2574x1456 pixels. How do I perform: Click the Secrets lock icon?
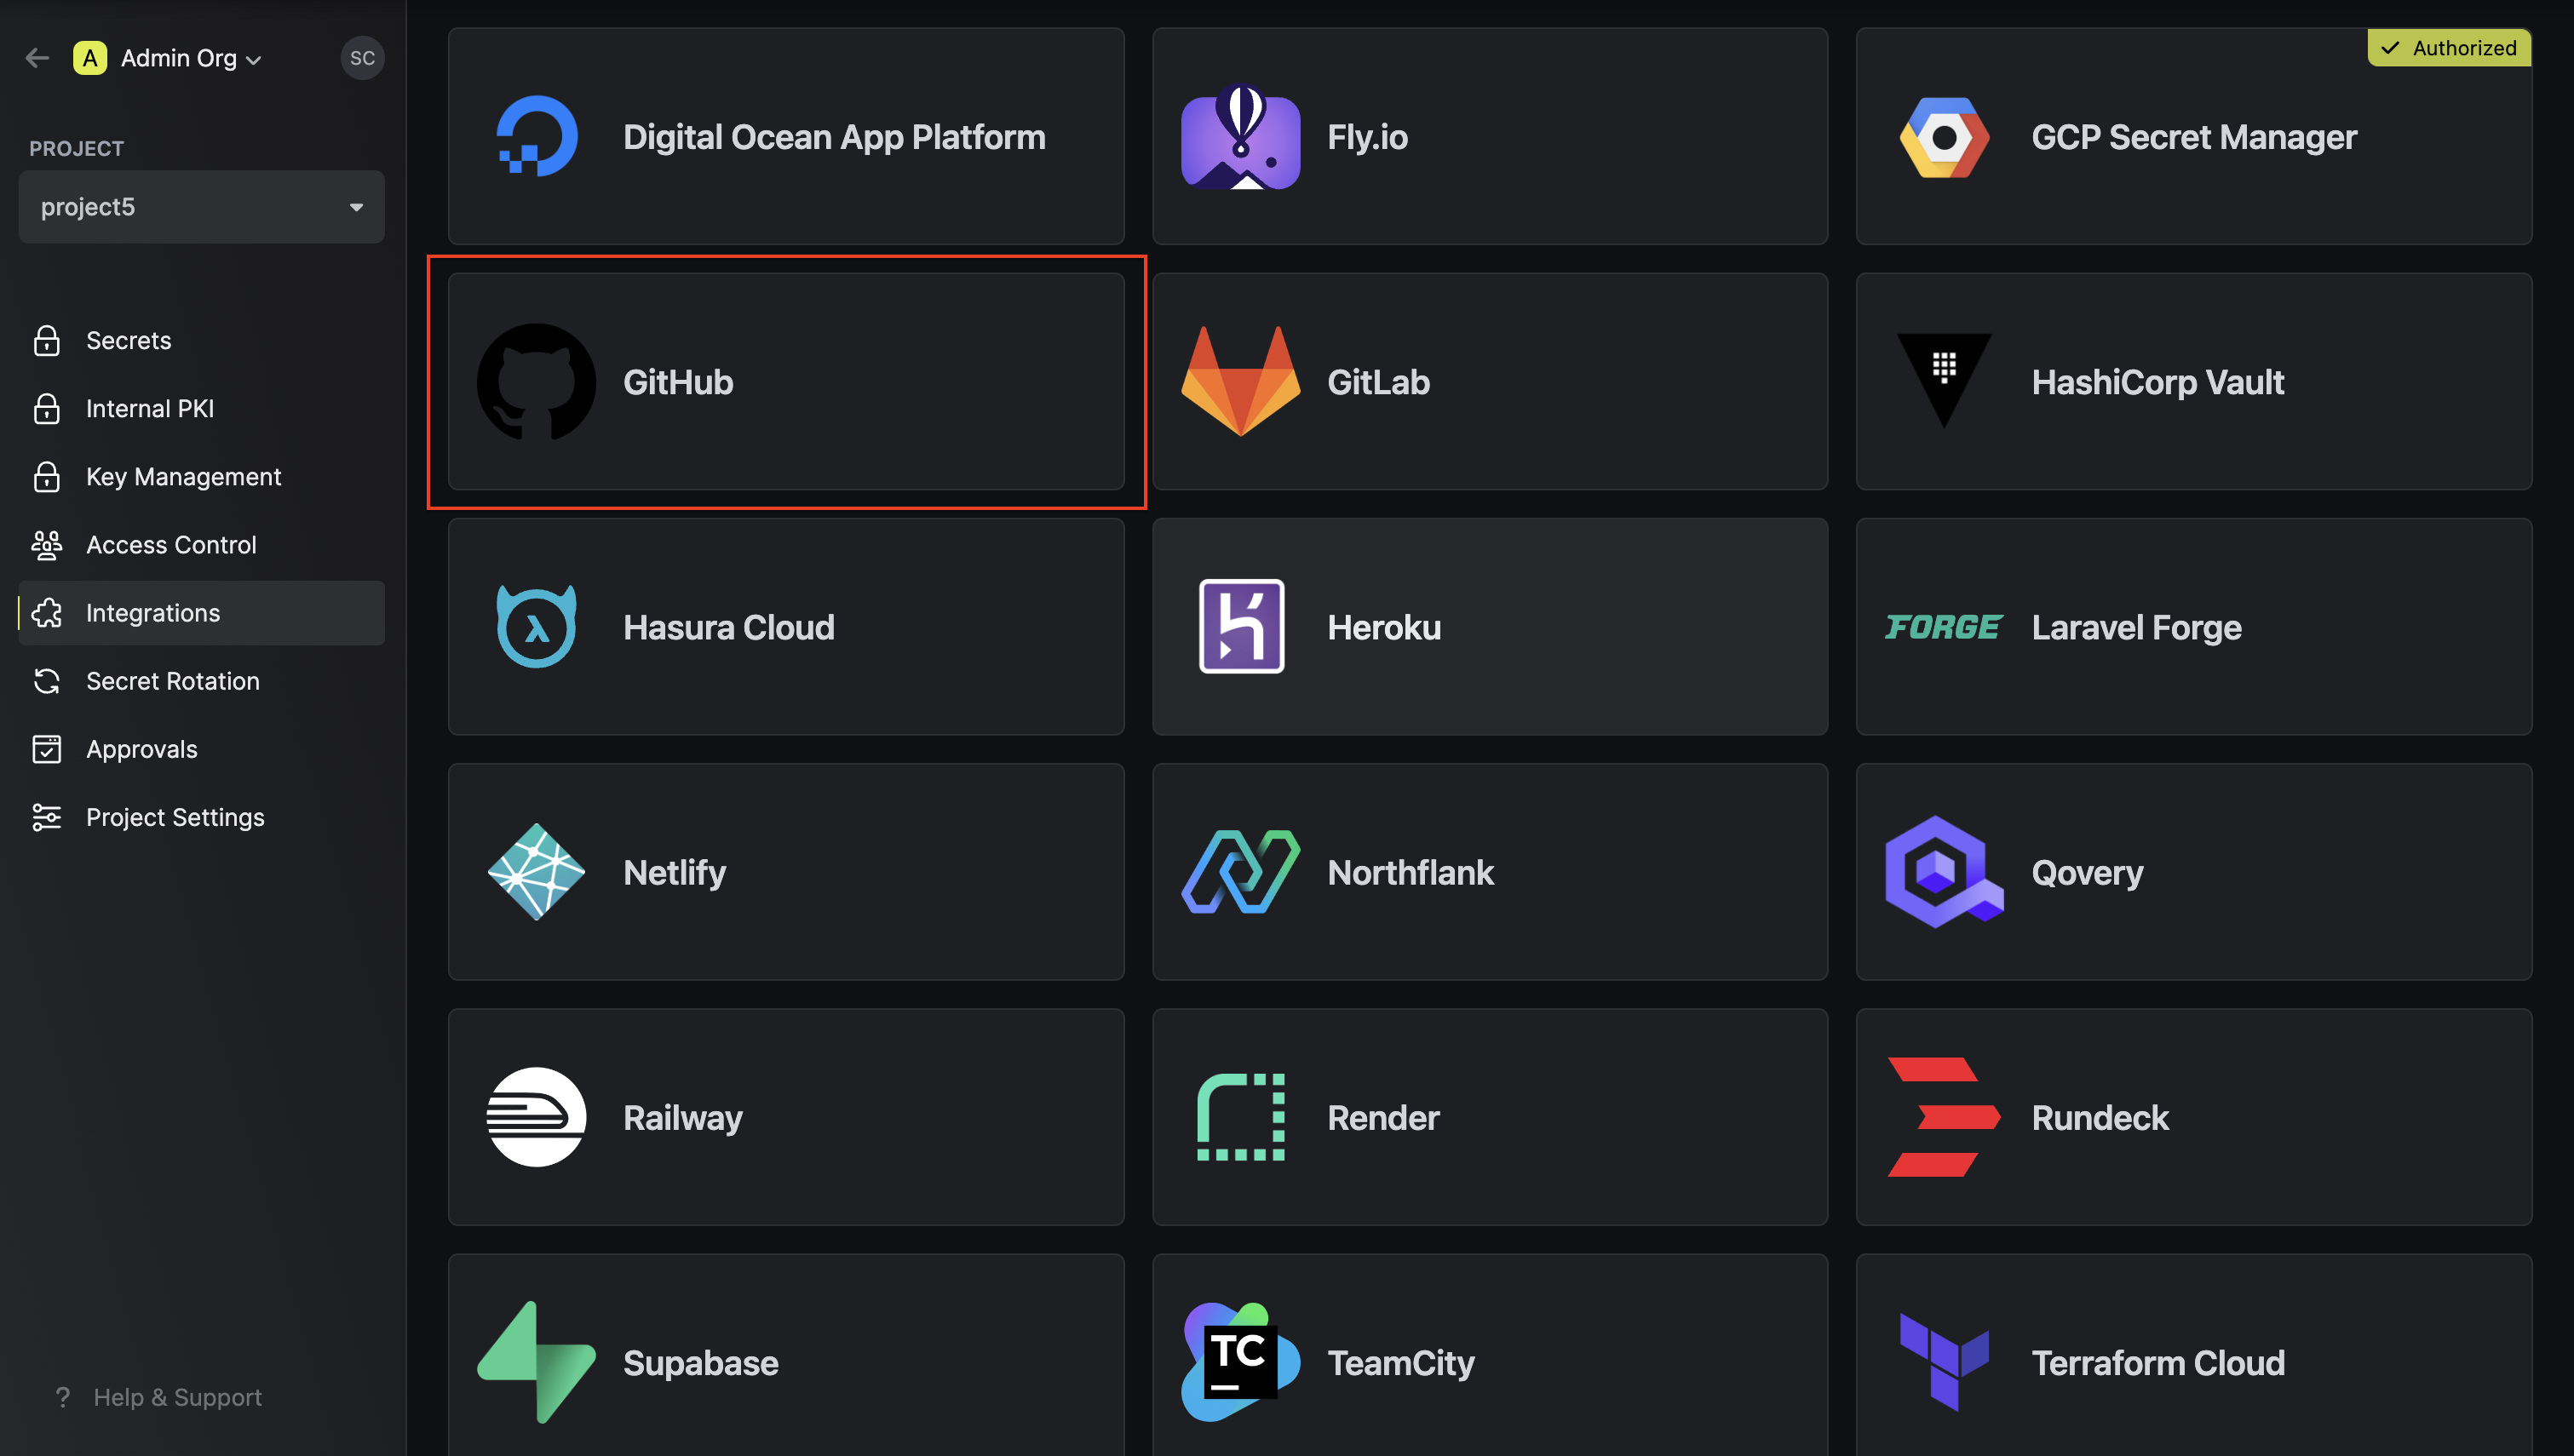[x=47, y=341]
